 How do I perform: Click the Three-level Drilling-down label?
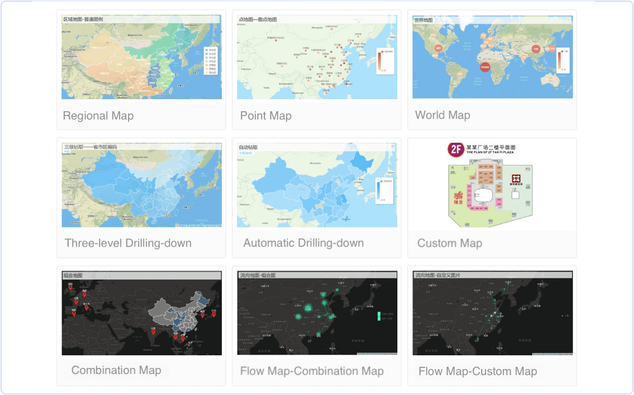coord(128,243)
